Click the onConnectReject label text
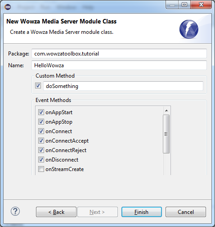Image resolution: width=215 pixels, height=227 pixels. (66, 150)
